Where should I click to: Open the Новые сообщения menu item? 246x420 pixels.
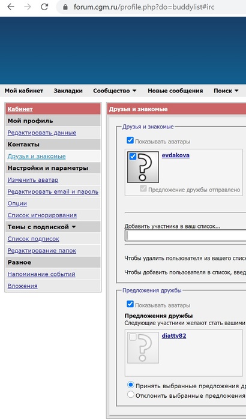click(175, 91)
